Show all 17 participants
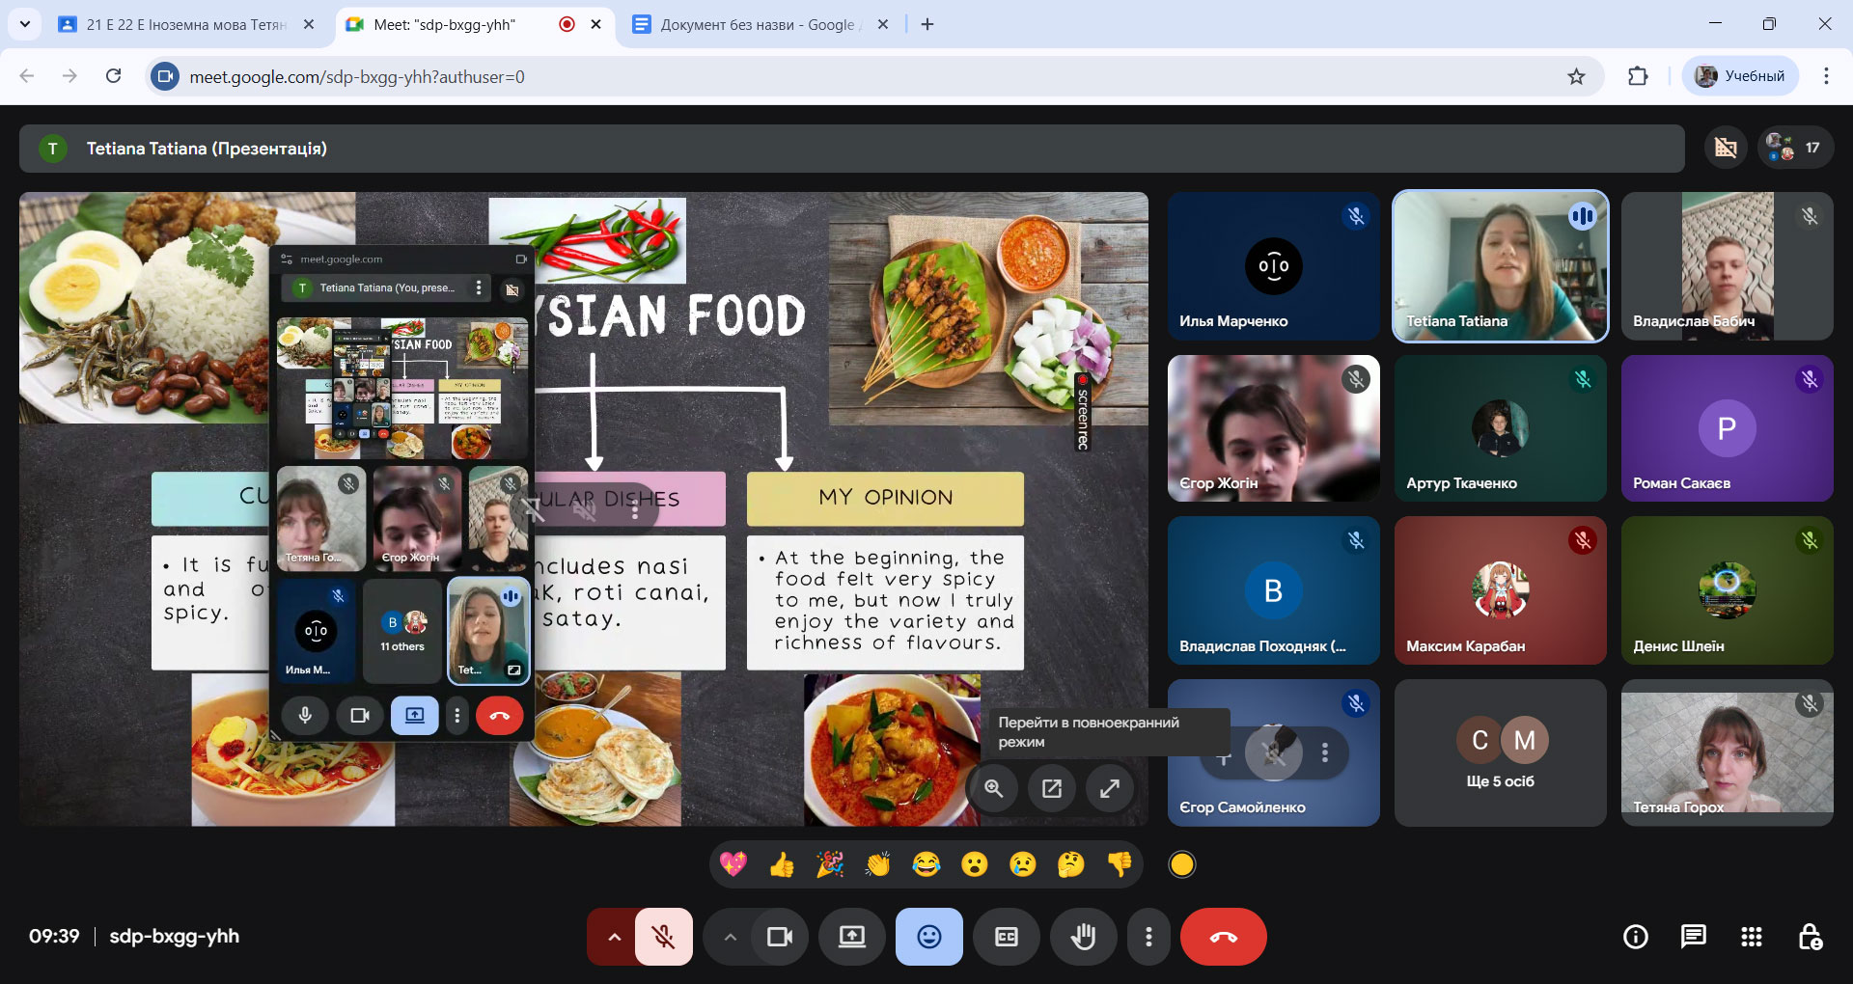 click(1794, 148)
